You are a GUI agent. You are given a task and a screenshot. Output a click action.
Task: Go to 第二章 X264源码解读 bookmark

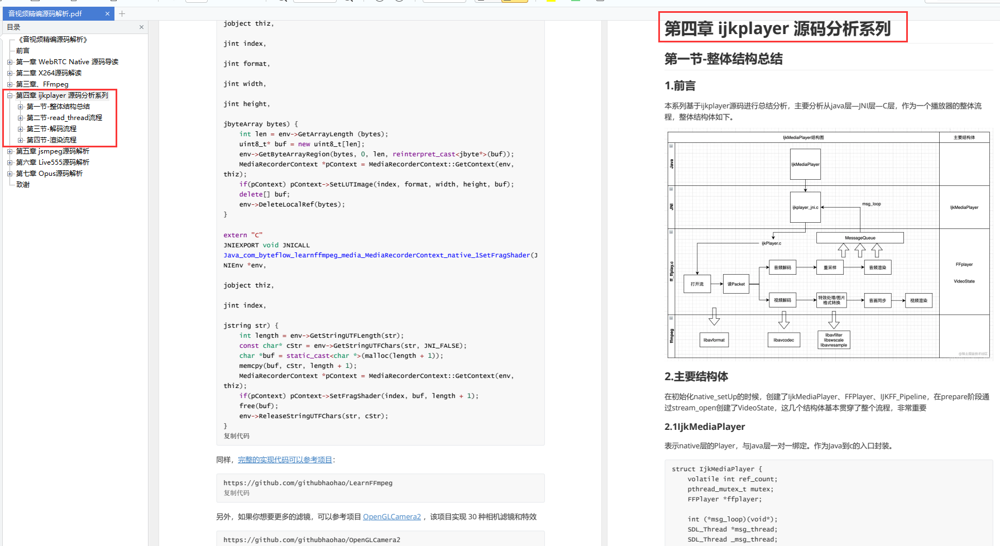point(49,73)
